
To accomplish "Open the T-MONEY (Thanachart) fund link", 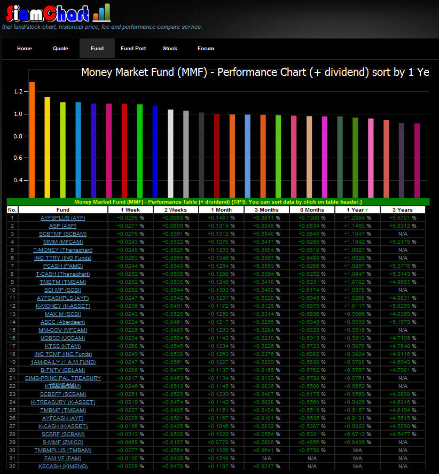I will coord(62,250).
